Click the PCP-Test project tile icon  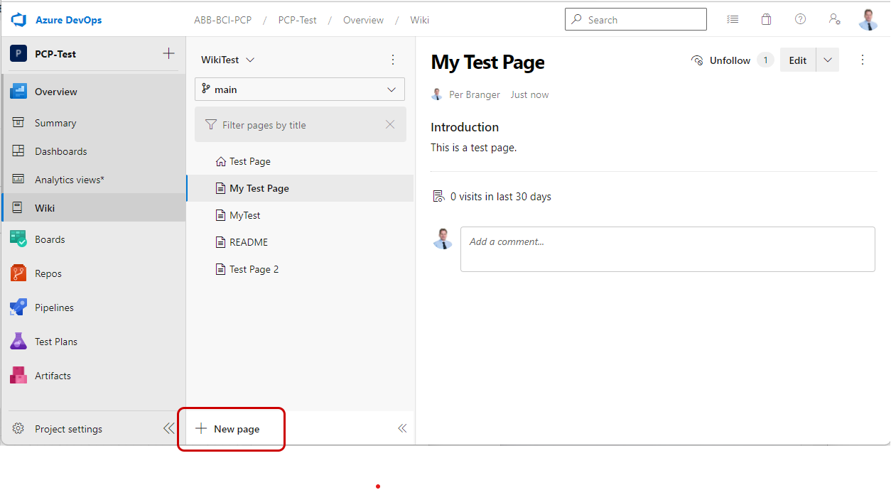click(x=18, y=54)
